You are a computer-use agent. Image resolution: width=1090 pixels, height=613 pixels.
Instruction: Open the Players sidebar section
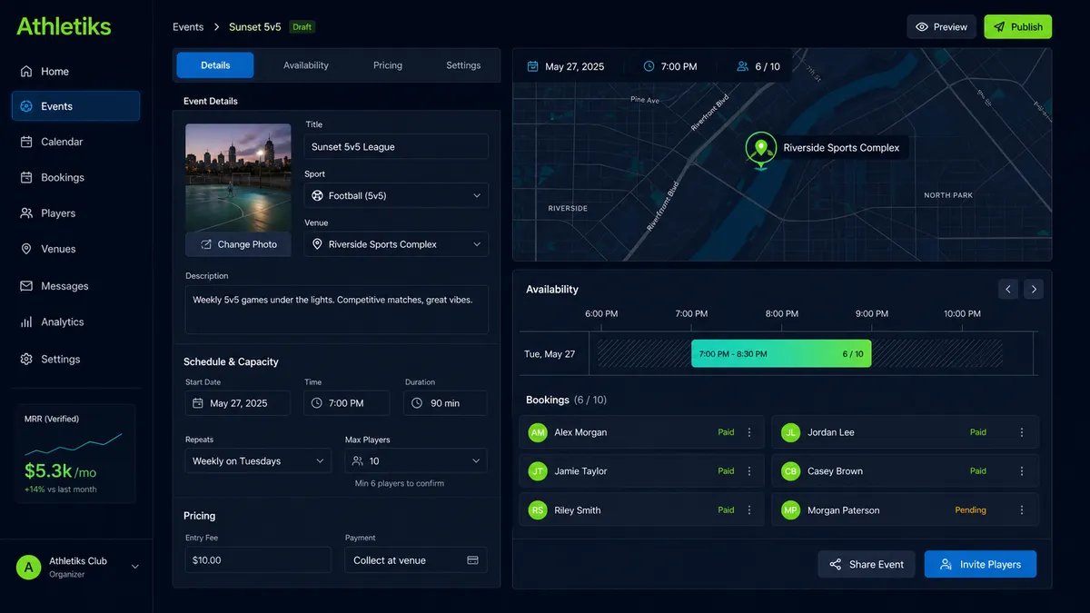click(75, 213)
